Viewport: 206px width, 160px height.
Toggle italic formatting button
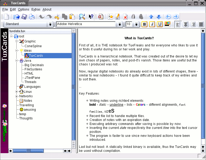coord(152,24)
